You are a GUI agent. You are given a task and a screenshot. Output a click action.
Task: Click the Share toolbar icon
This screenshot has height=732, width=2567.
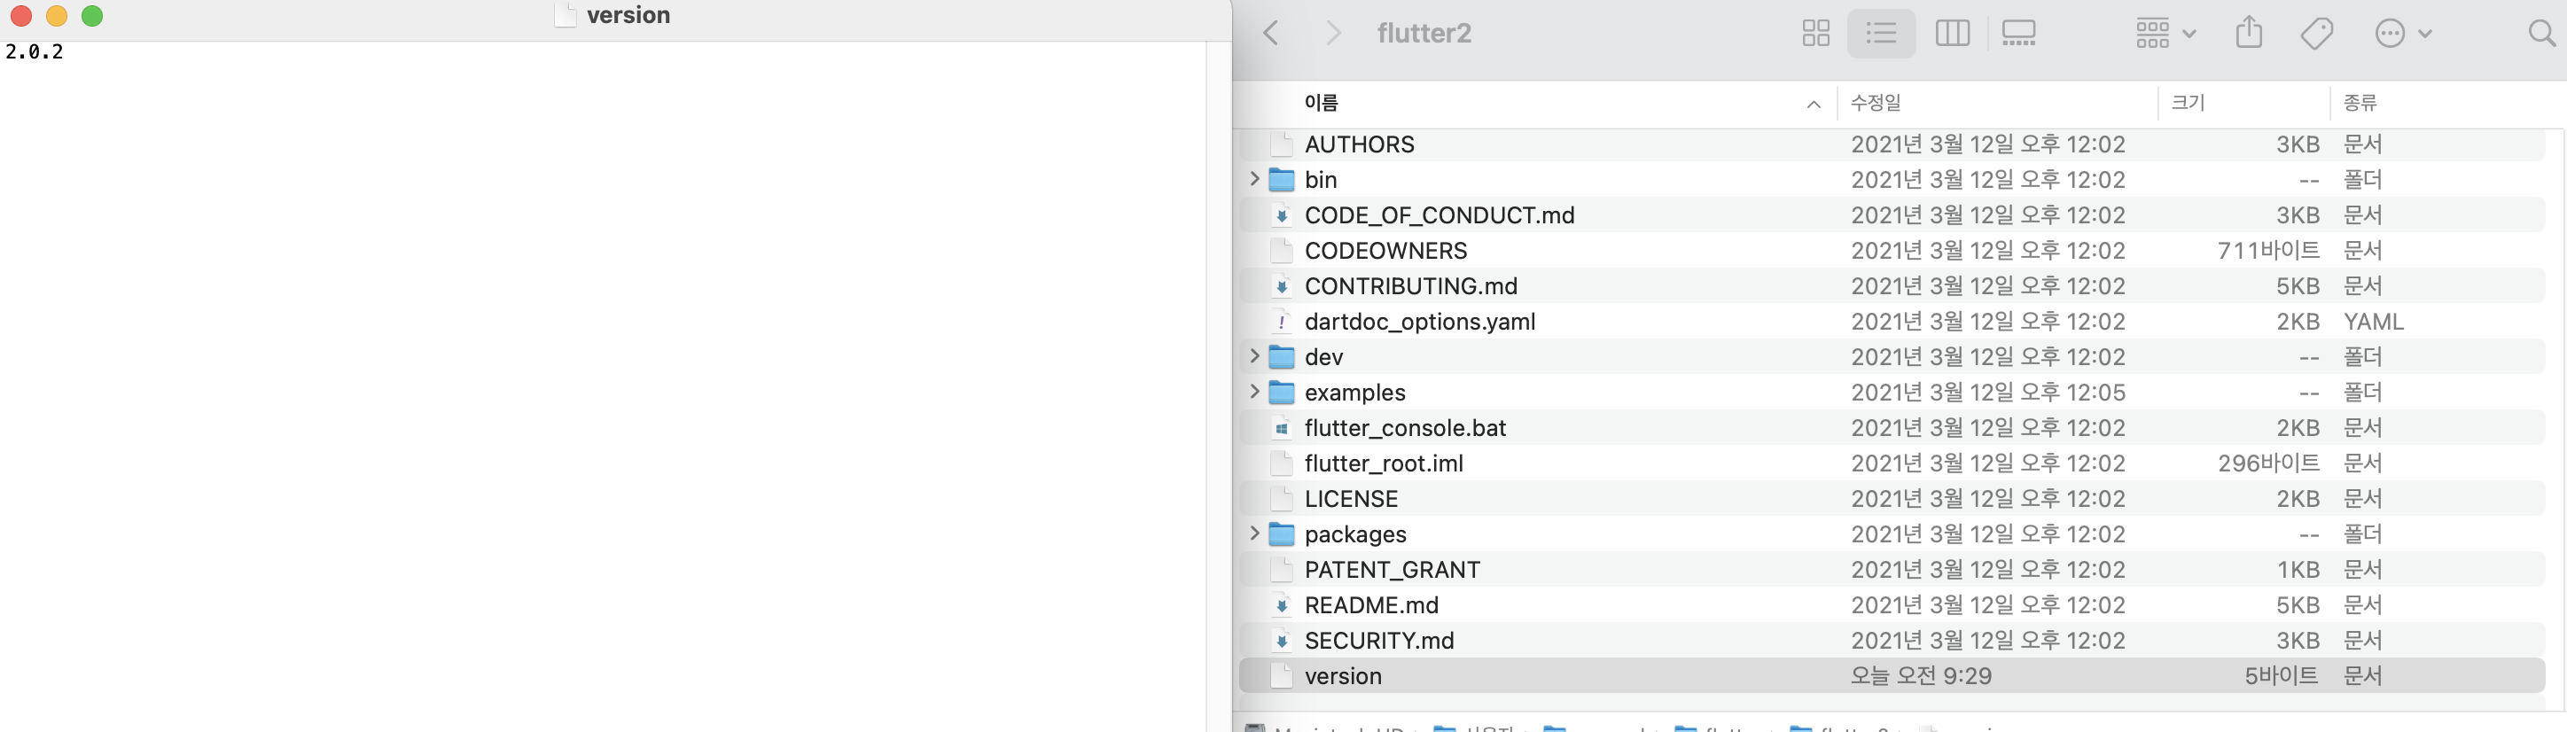coord(2248,33)
